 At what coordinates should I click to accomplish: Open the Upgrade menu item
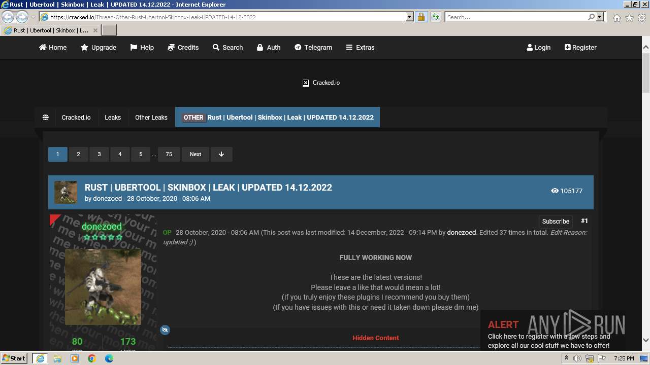99,47
